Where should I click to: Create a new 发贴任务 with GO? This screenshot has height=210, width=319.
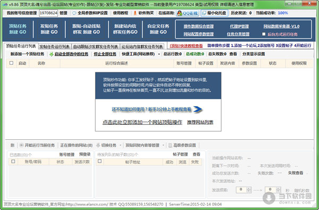[x=49, y=29]
